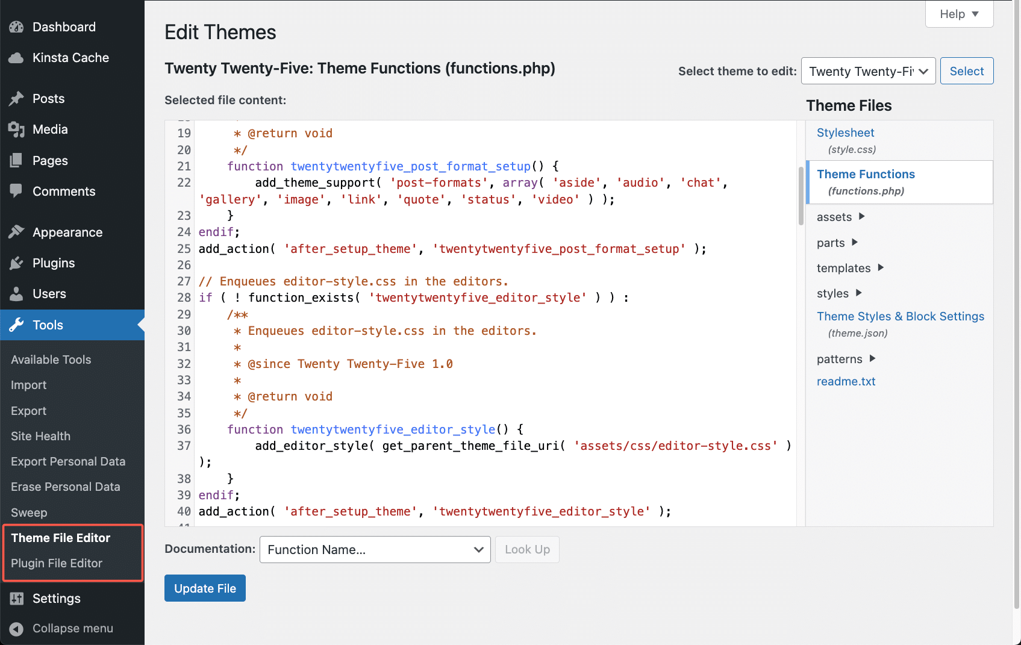Click the Media library icon

pyautogui.click(x=16, y=129)
